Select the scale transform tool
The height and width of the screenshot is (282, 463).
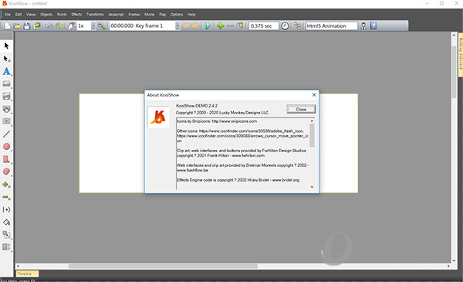(6, 235)
